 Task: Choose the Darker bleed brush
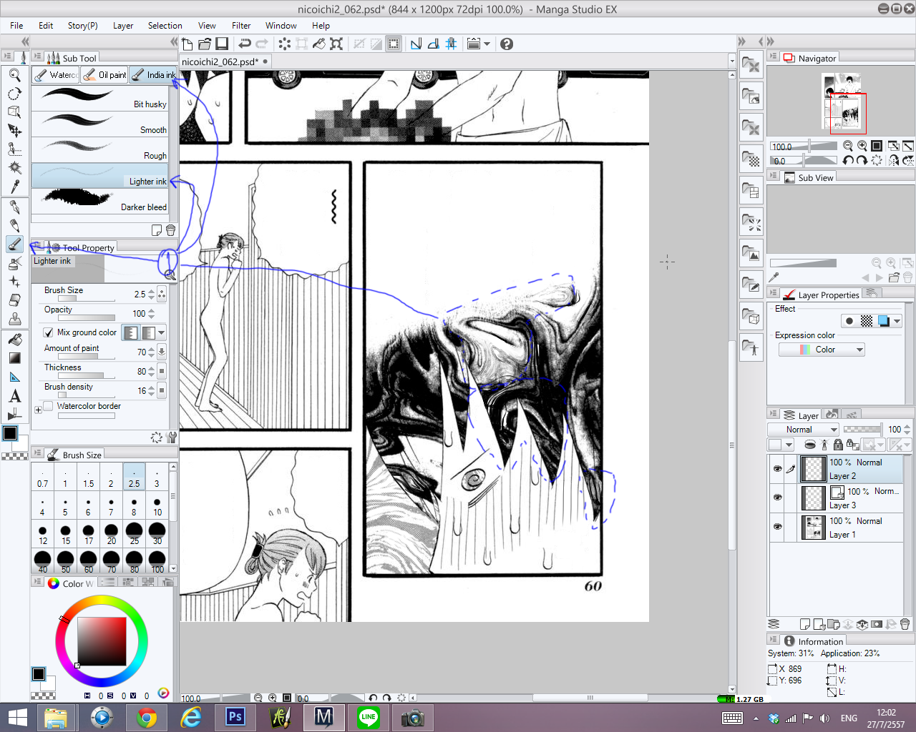click(x=100, y=200)
